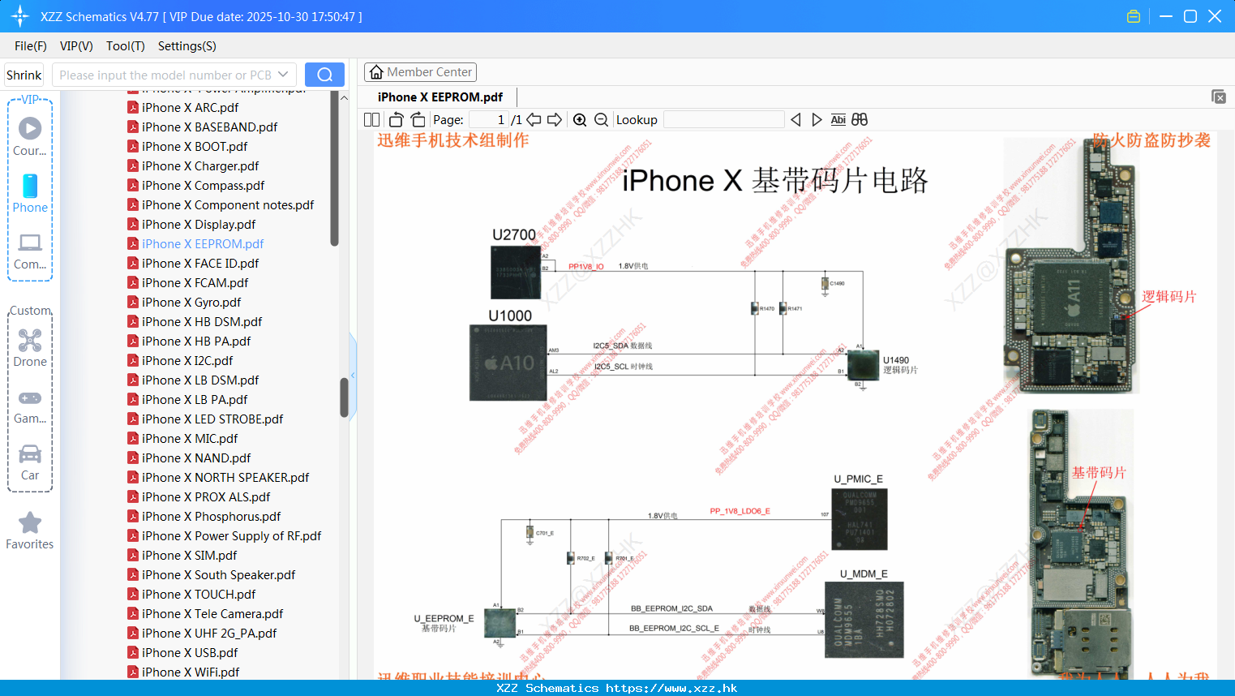Open the File menu
Viewport: 1235px width, 696px height.
(31, 46)
